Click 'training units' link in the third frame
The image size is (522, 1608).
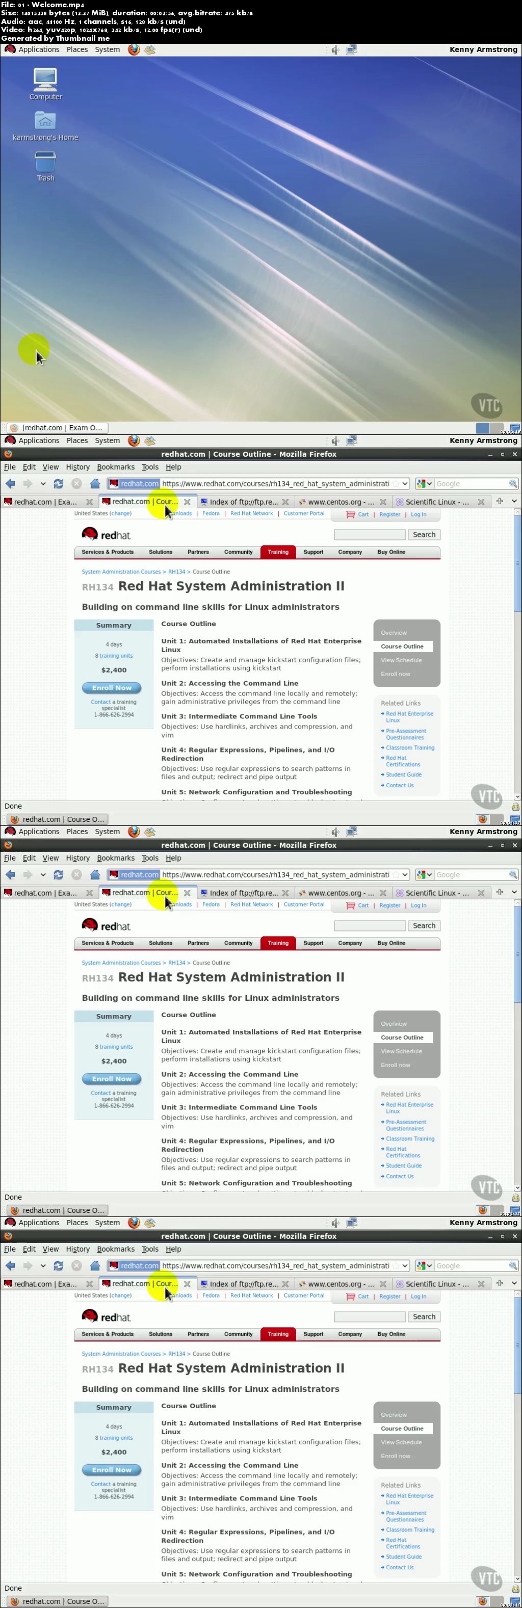(x=116, y=1047)
